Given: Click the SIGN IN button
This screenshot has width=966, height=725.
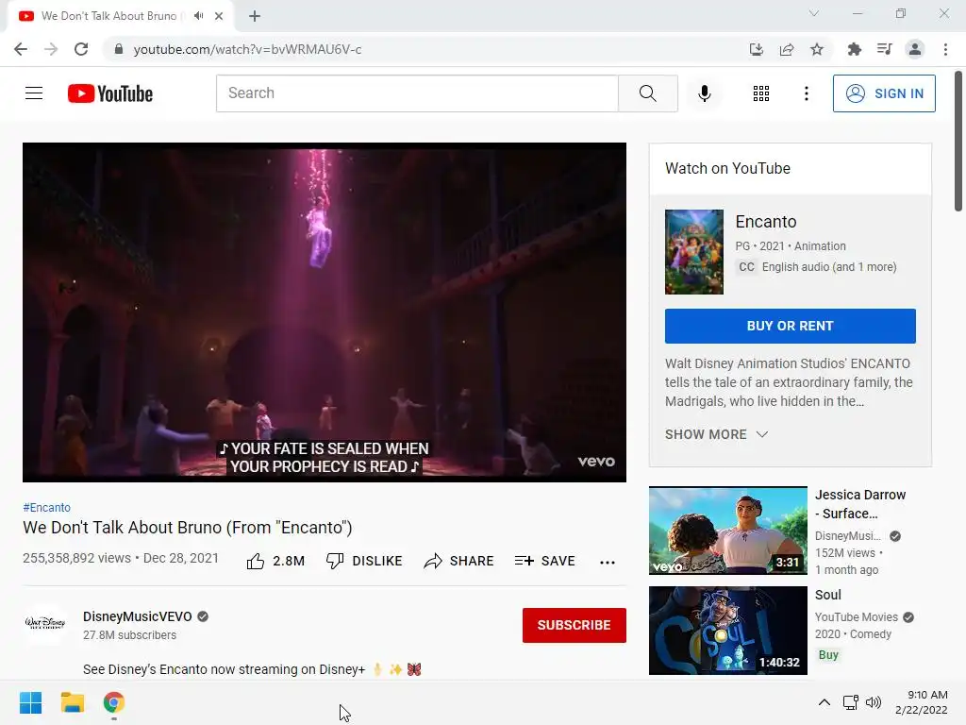Looking at the screenshot, I should coord(884,93).
